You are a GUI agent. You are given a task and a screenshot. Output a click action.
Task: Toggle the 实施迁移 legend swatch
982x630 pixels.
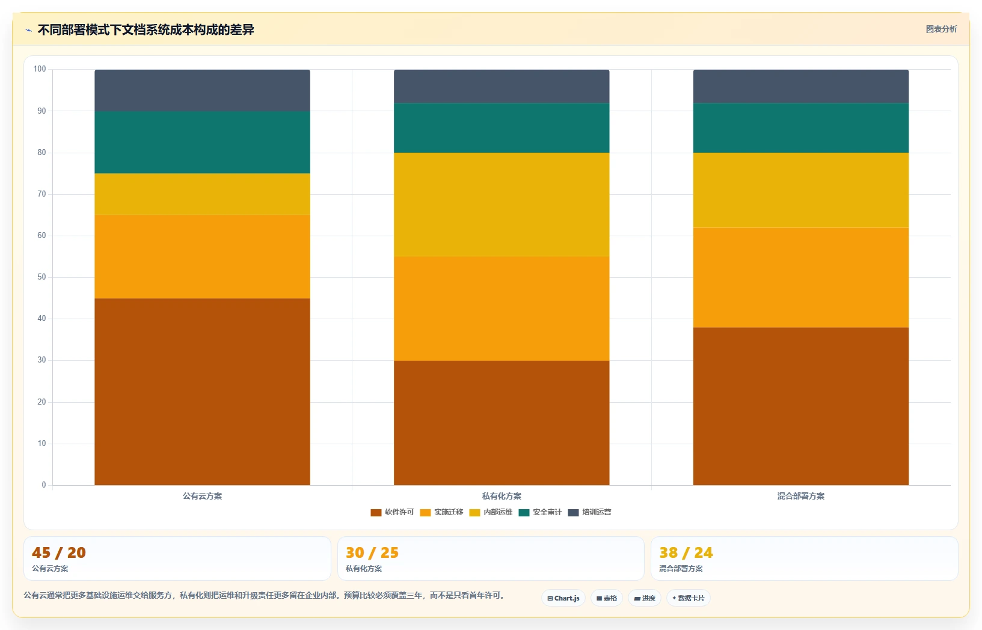(425, 513)
